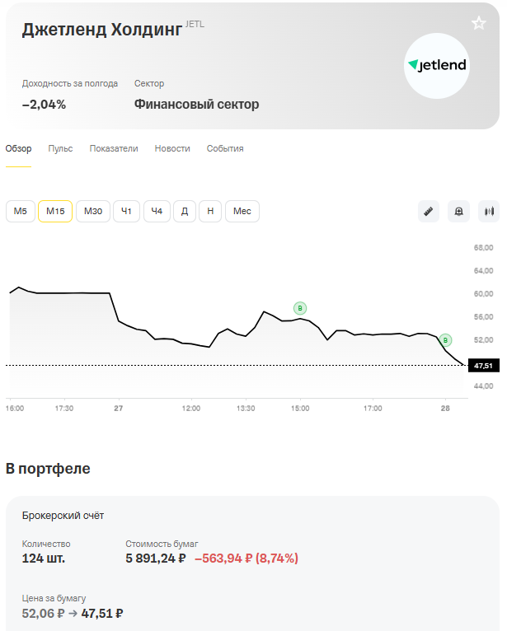Switch to the Новости tab
Viewport: 507px width, 631px height.
[172, 148]
